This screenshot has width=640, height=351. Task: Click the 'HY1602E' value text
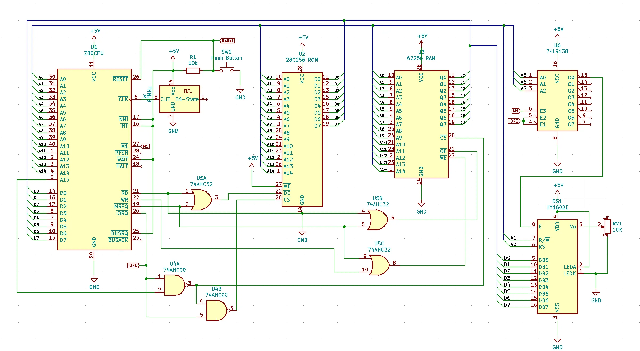[x=557, y=207]
